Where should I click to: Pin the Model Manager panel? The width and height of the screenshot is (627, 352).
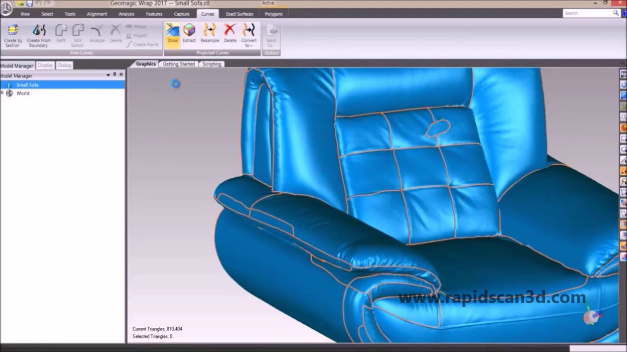coord(115,74)
